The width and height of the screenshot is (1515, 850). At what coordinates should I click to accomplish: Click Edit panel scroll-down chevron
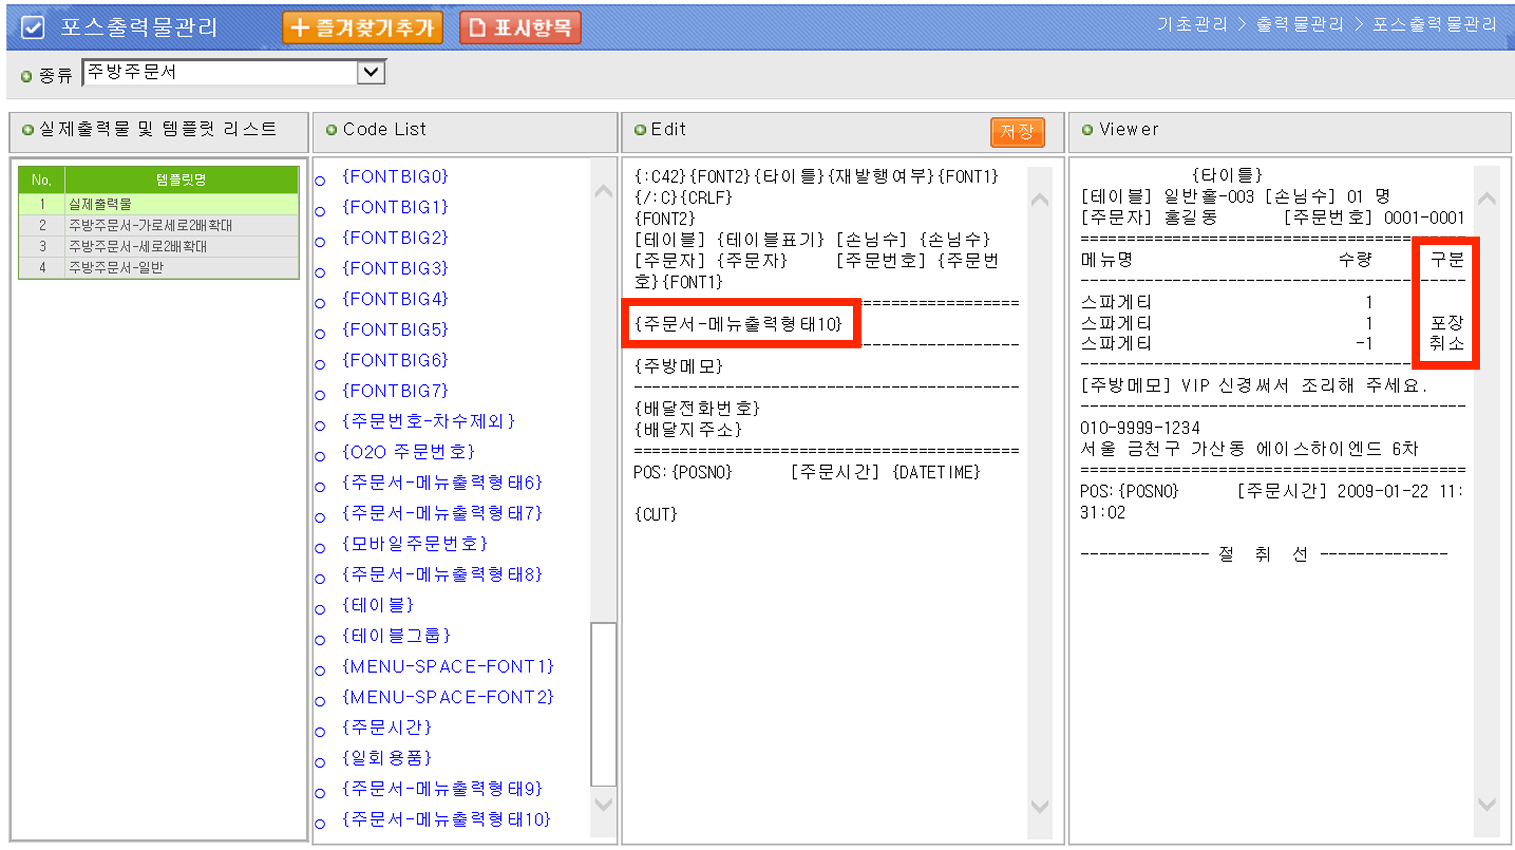click(x=1039, y=806)
